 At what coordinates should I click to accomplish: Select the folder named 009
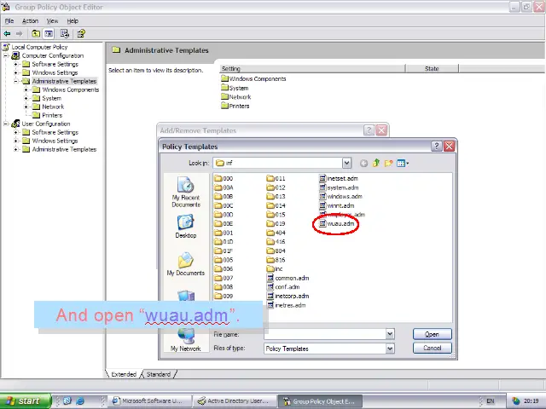(x=224, y=296)
